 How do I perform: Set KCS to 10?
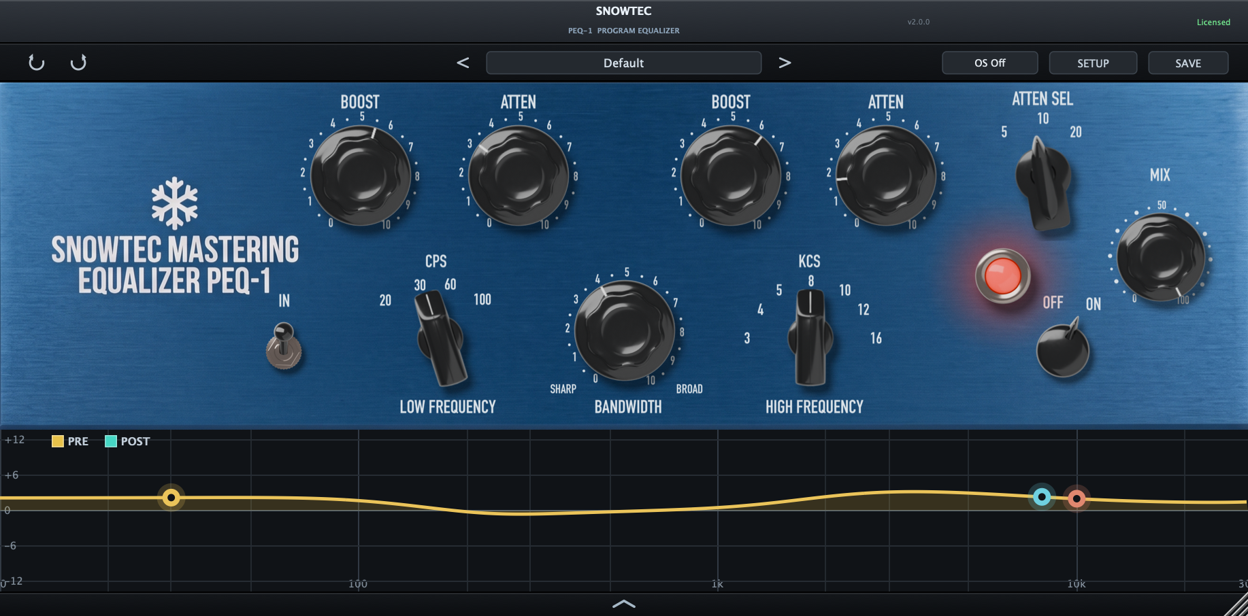pyautogui.click(x=844, y=290)
